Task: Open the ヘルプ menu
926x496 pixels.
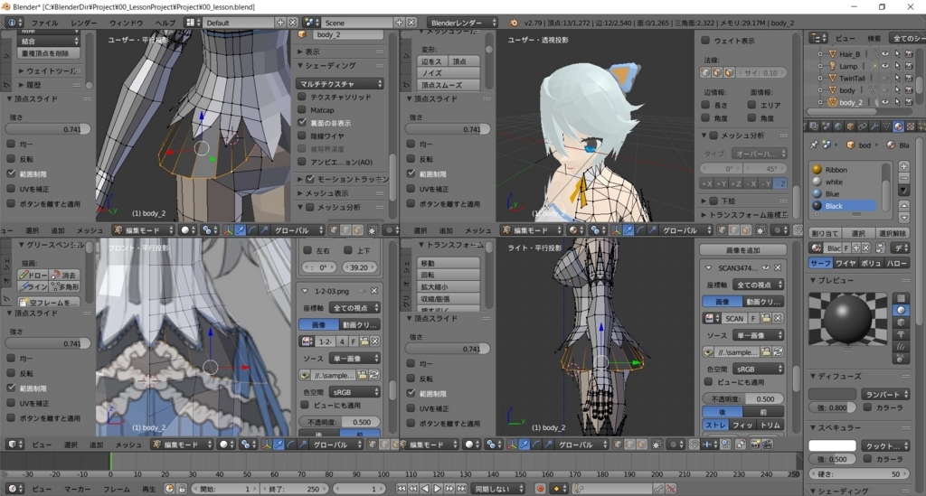Action: point(165,23)
